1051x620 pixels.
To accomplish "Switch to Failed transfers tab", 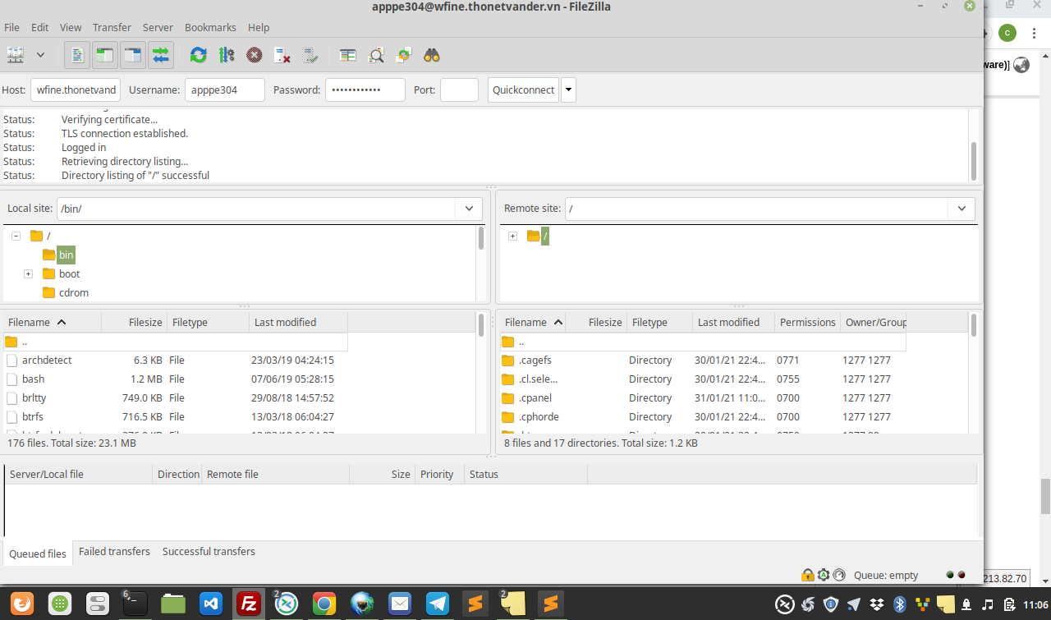I will coord(114,551).
